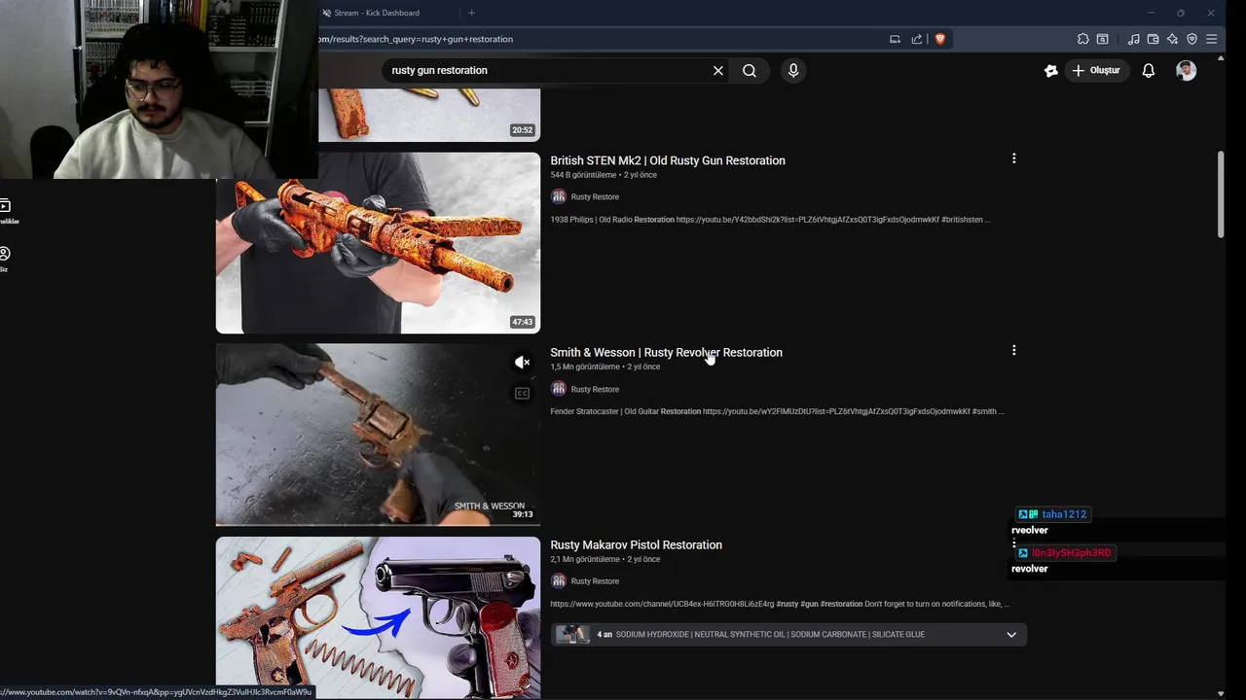Open Brave VPN shield icon
The height and width of the screenshot is (700, 1246).
click(x=1191, y=39)
